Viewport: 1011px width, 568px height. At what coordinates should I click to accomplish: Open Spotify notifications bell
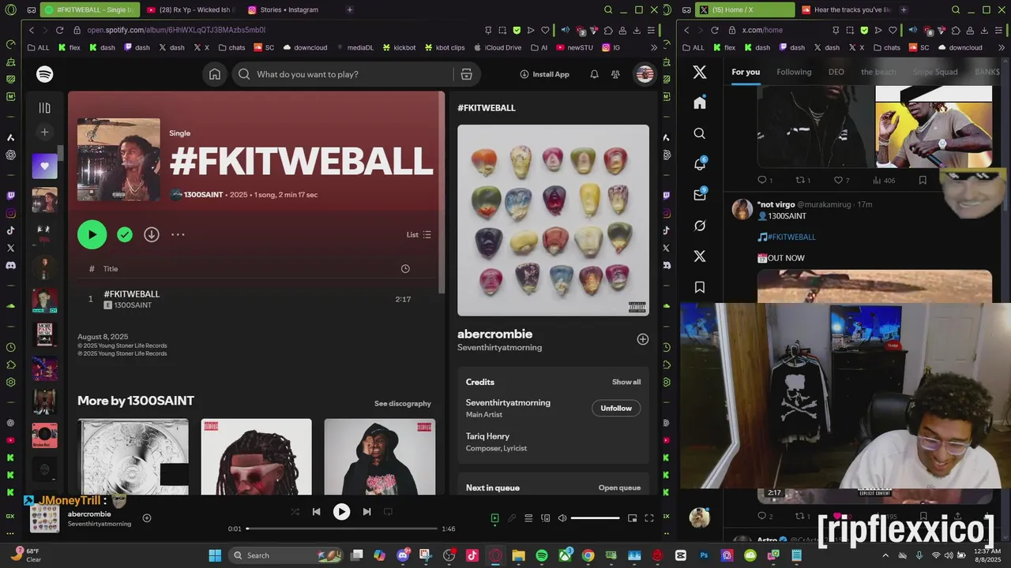pos(594,74)
